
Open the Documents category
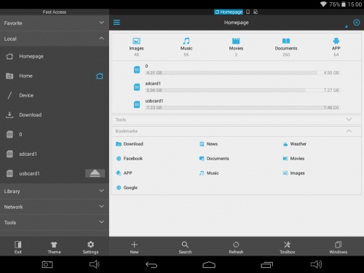click(286, 47)
